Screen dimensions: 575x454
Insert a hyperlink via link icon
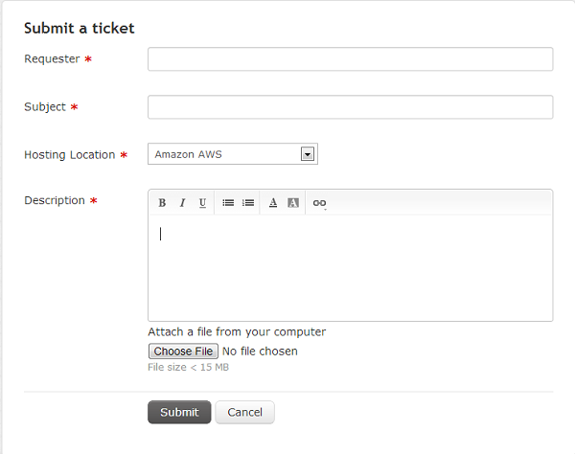coord(319,203)
